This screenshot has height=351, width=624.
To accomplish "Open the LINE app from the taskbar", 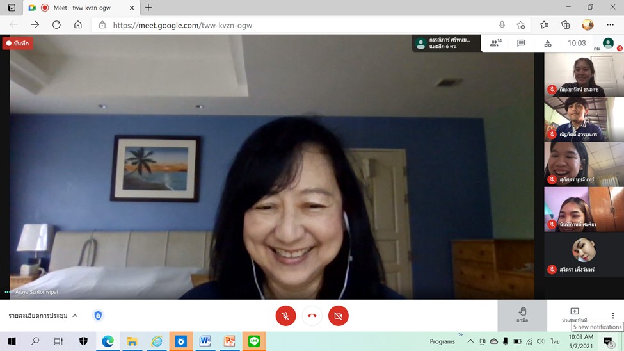I will 253,341.
